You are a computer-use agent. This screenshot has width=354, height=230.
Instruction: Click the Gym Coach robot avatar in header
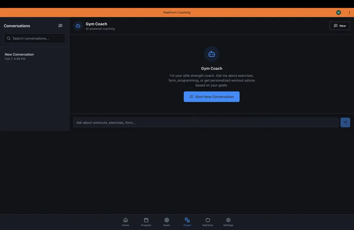click(78, 26)
